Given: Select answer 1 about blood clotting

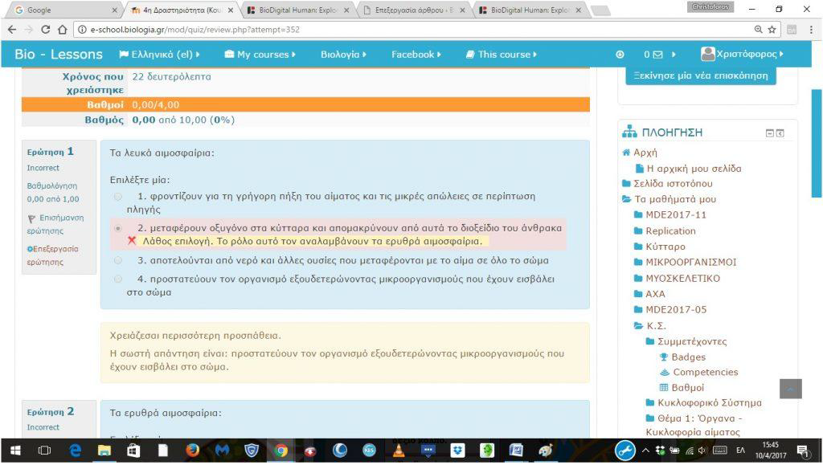Looking at the screenshot, I should click(x=118, y=196).
